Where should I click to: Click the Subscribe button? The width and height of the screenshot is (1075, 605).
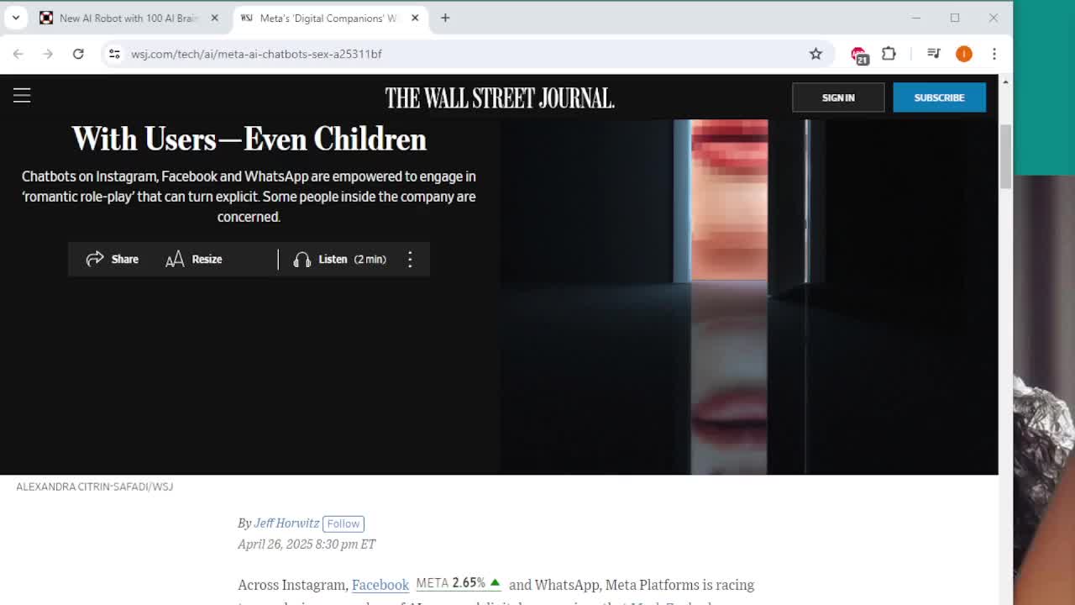point(939,97)
